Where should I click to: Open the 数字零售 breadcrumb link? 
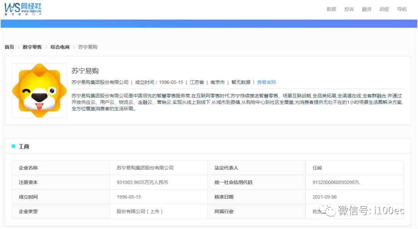(32, 47)
